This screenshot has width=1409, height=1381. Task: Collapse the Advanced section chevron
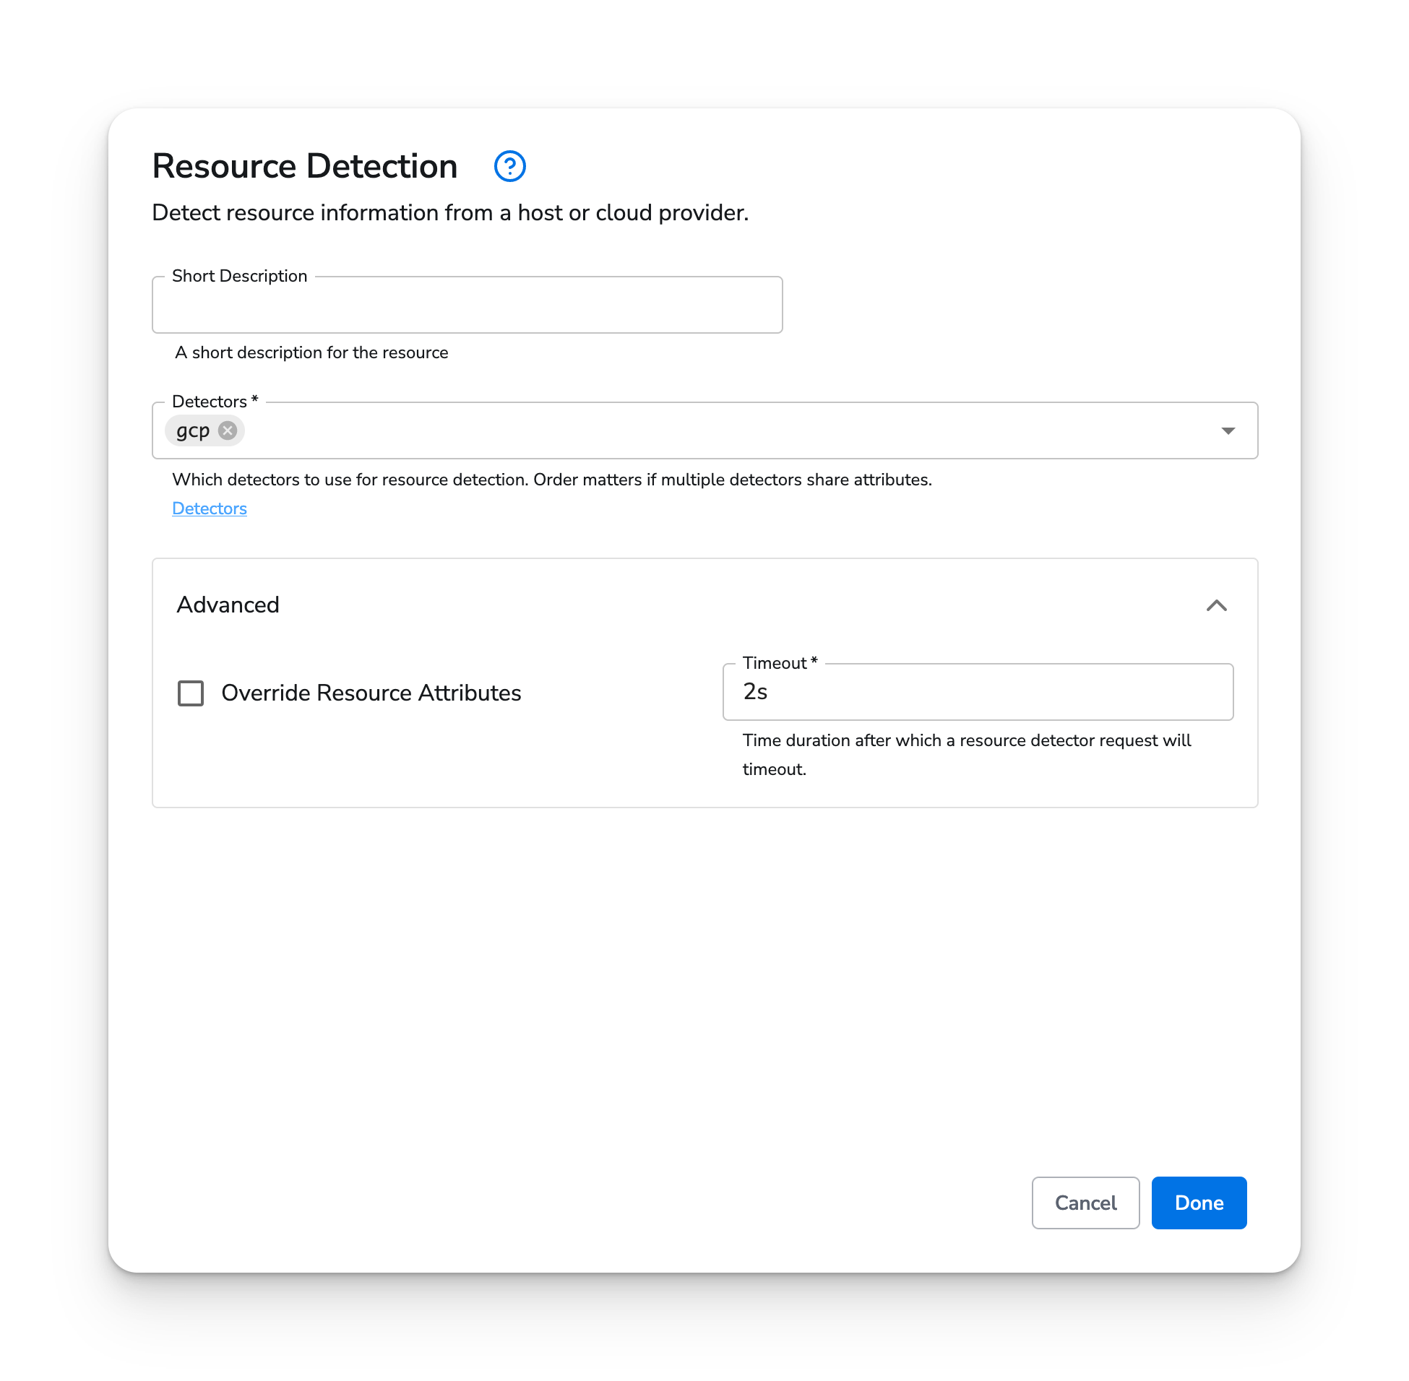(1218, 606)
